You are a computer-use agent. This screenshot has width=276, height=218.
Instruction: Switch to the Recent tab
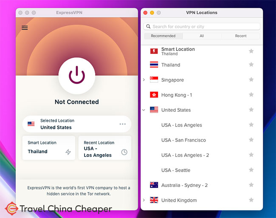241,36
